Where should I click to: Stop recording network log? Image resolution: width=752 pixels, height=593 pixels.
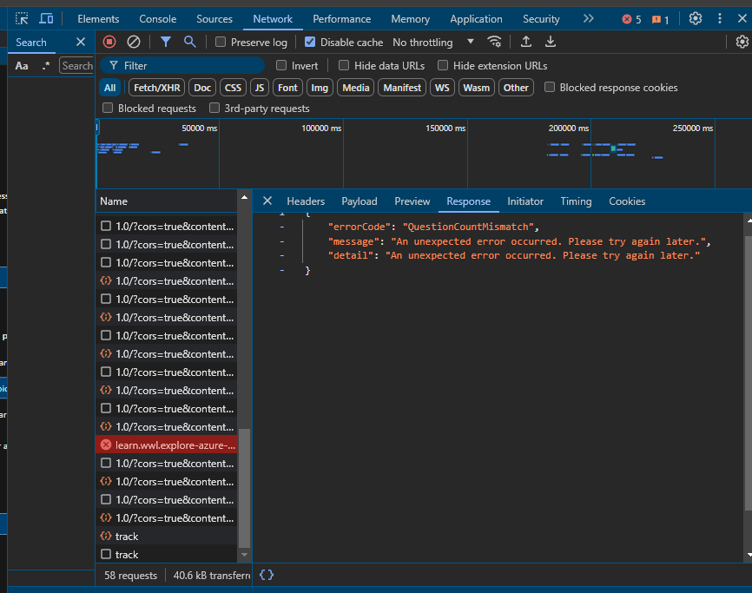point(109,43)
